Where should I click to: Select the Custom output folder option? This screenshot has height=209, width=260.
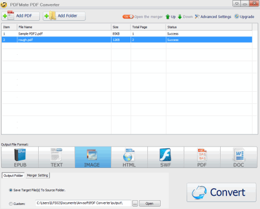click(10, 204)
